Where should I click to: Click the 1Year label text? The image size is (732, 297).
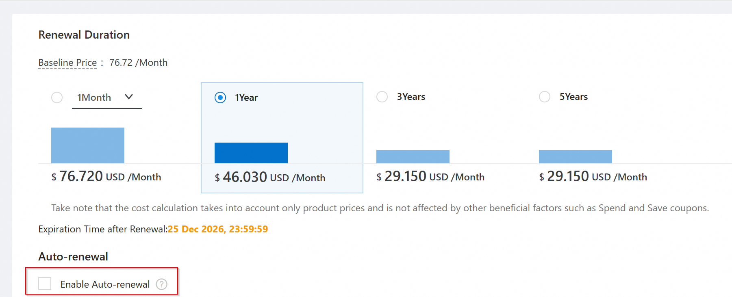tap(246, 98)
